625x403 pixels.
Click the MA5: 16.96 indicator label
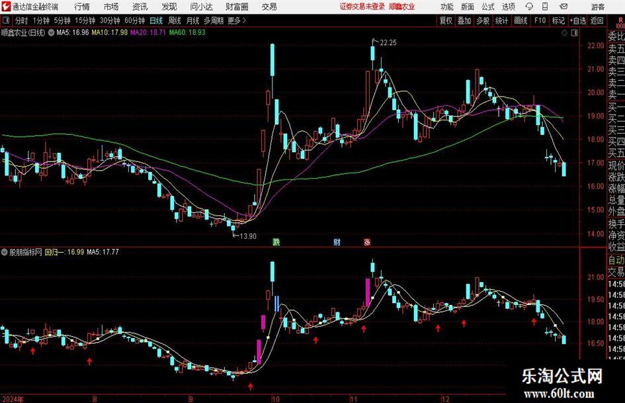coord(73,32)
